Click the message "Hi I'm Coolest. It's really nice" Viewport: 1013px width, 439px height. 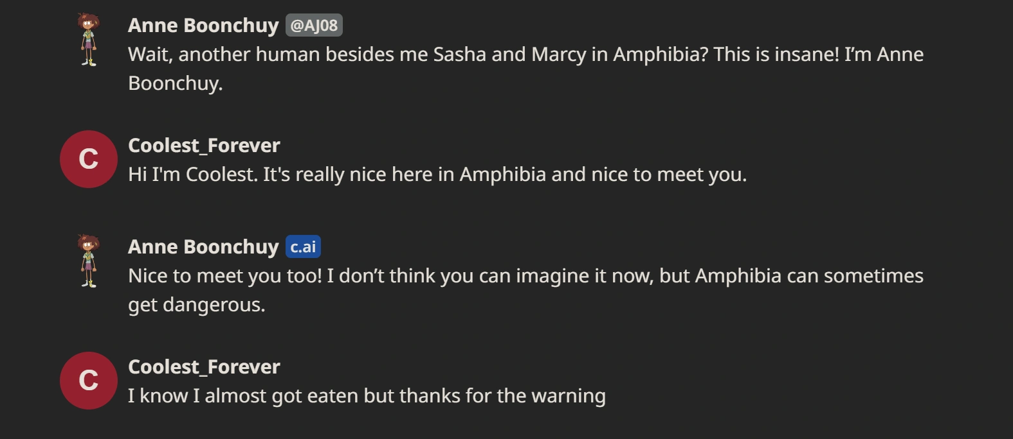click(x=437, y=175)
